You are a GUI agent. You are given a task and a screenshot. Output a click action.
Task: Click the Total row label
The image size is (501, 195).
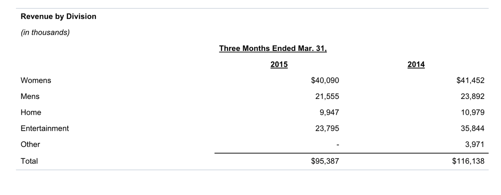[x=29, y=161]
